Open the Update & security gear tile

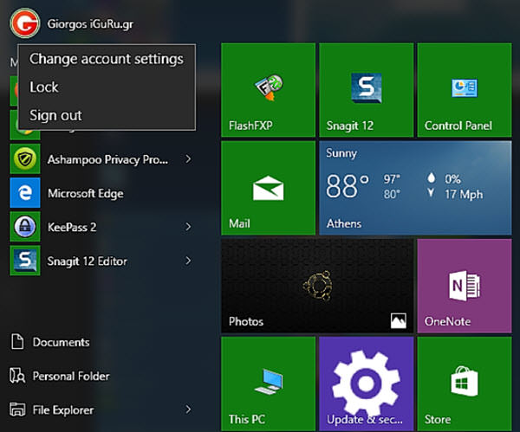click(x=367, y=384)
